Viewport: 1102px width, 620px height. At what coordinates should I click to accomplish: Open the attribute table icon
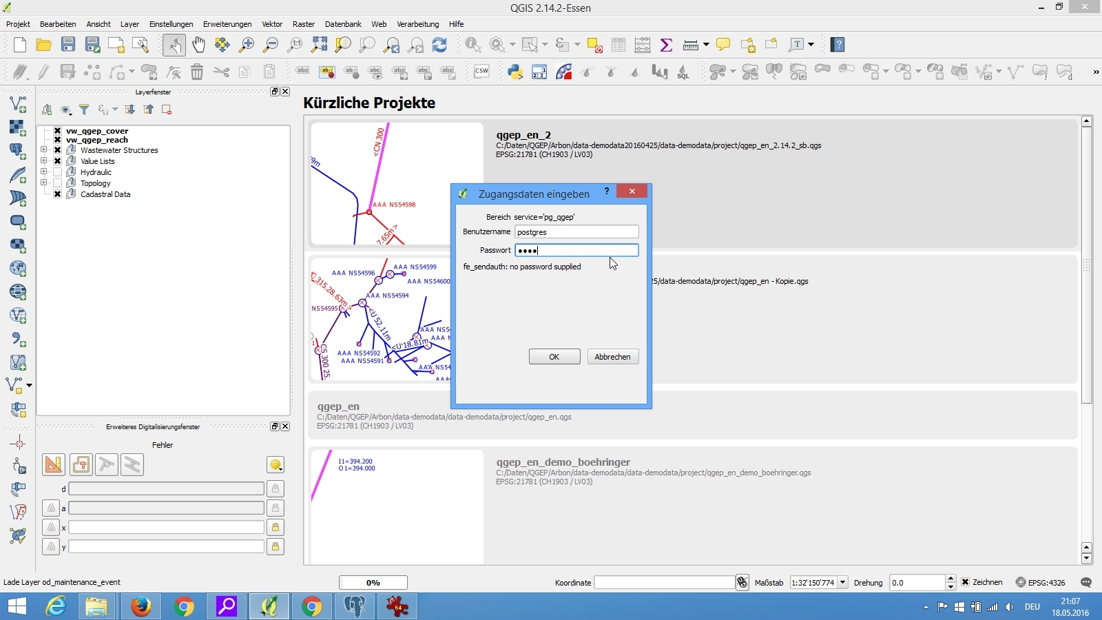point(618,45)
